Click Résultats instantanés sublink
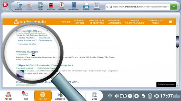Image resolution: width=181 pixels, height=101 pixels. coord(26,38)
